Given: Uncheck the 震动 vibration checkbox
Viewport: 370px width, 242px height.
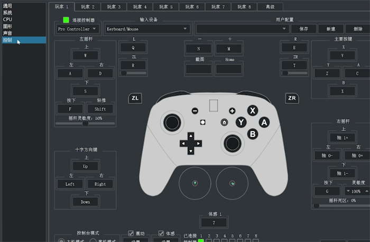Looking at the screenshot, I should 131,233.
